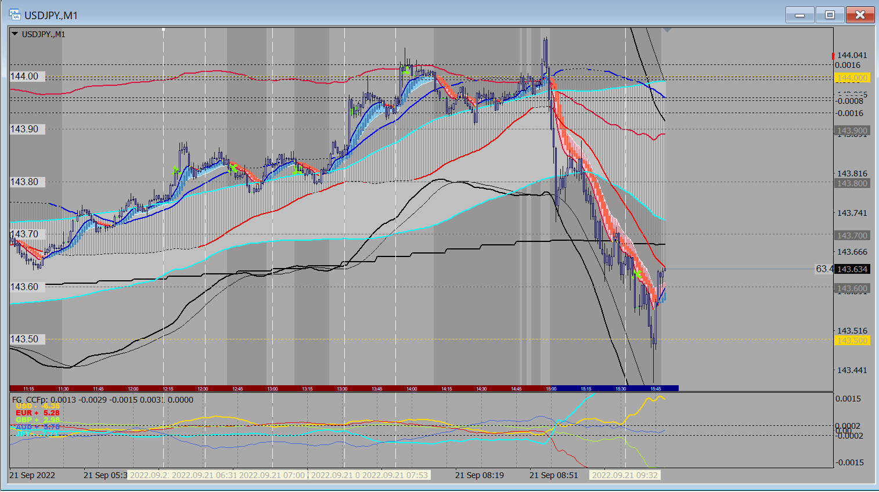Click the 2022.09.21 07:00 time label
Viewport: 879px width, 492px height.
point(272,475)
